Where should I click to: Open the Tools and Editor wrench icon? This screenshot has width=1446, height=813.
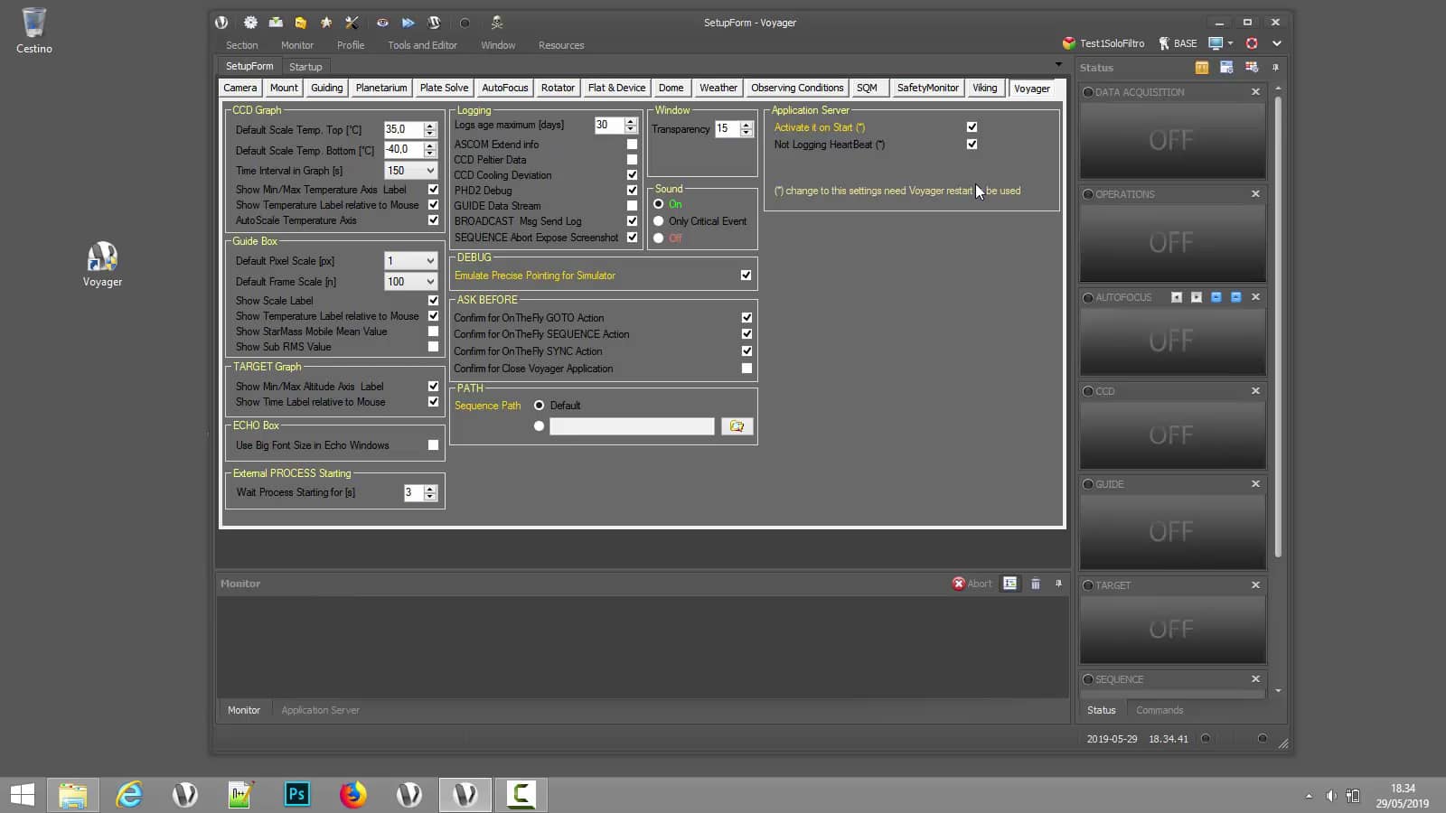pos(352,23)
